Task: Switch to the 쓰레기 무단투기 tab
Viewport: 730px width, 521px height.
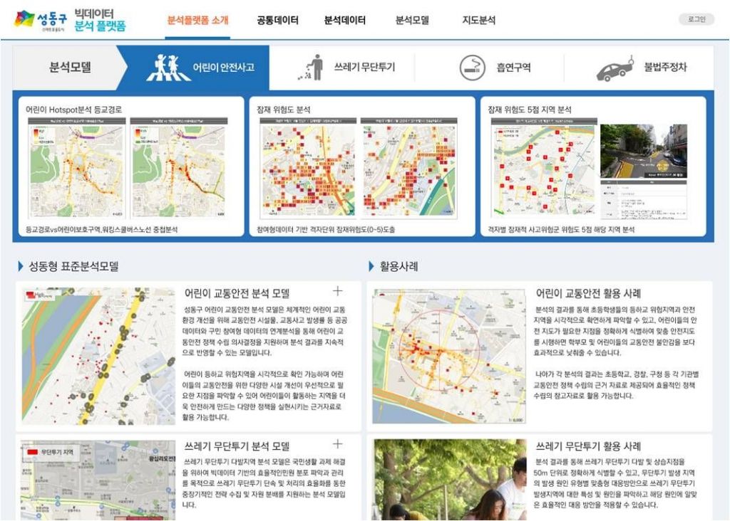Action: coord(364,68)
